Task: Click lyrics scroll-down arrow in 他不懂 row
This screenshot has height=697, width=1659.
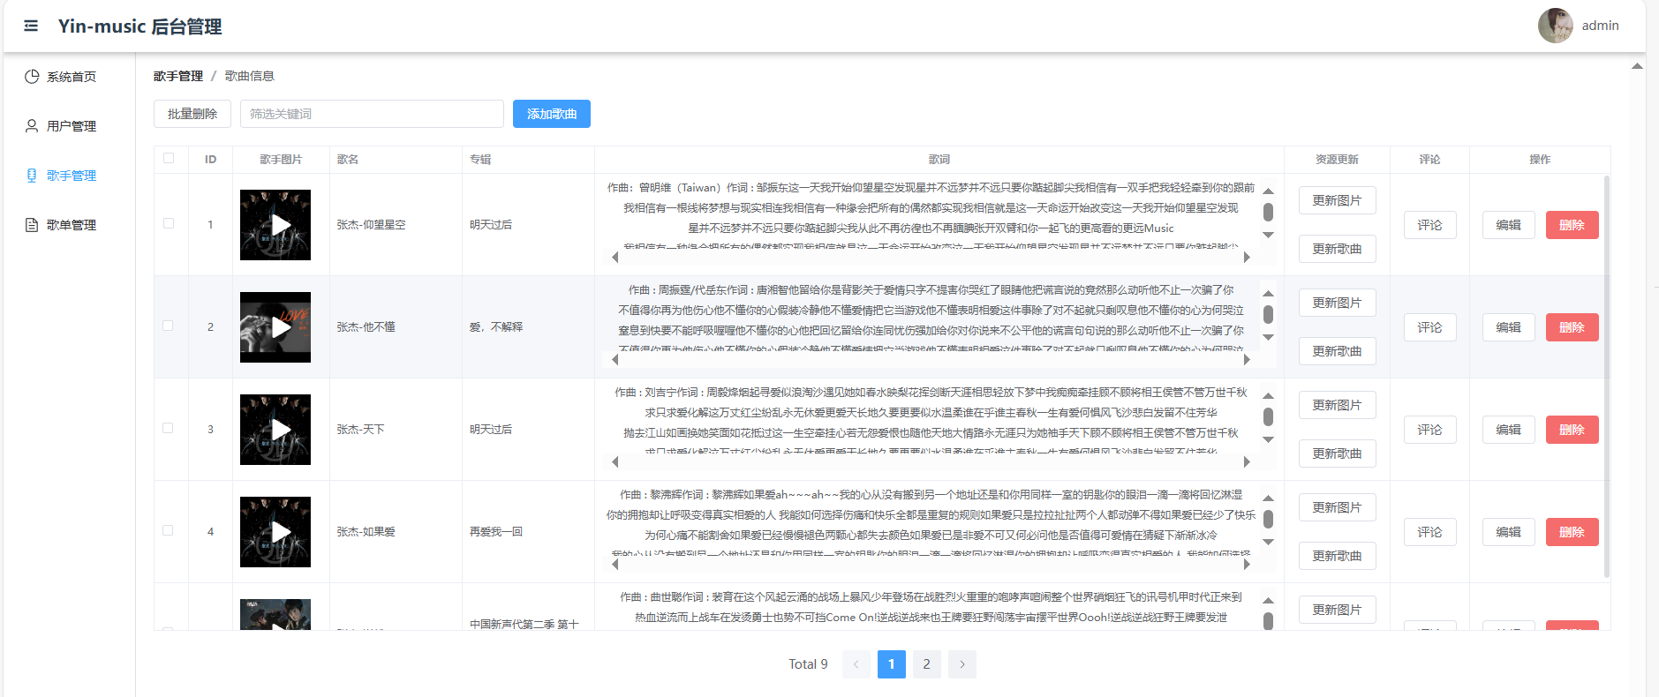Action: click(x=1268, y=337)
